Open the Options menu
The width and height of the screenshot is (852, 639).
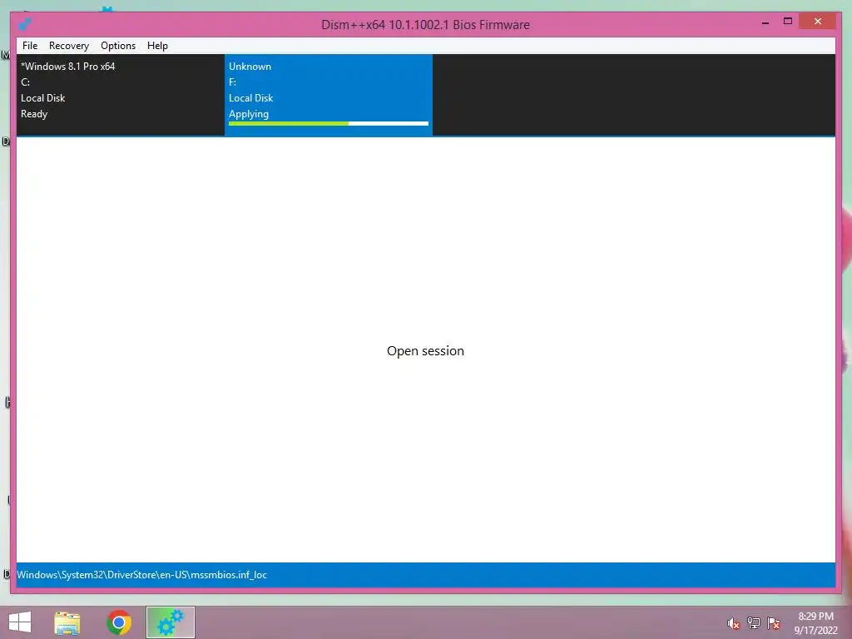118,46
